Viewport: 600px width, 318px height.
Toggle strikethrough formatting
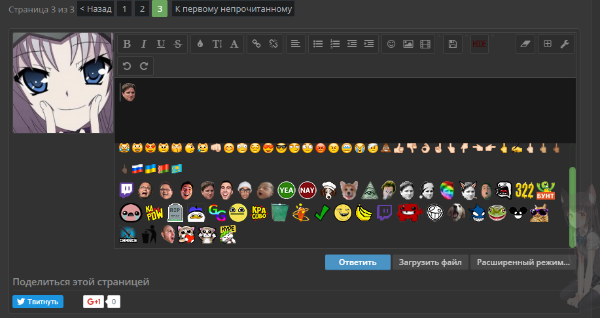click(177, 44)
